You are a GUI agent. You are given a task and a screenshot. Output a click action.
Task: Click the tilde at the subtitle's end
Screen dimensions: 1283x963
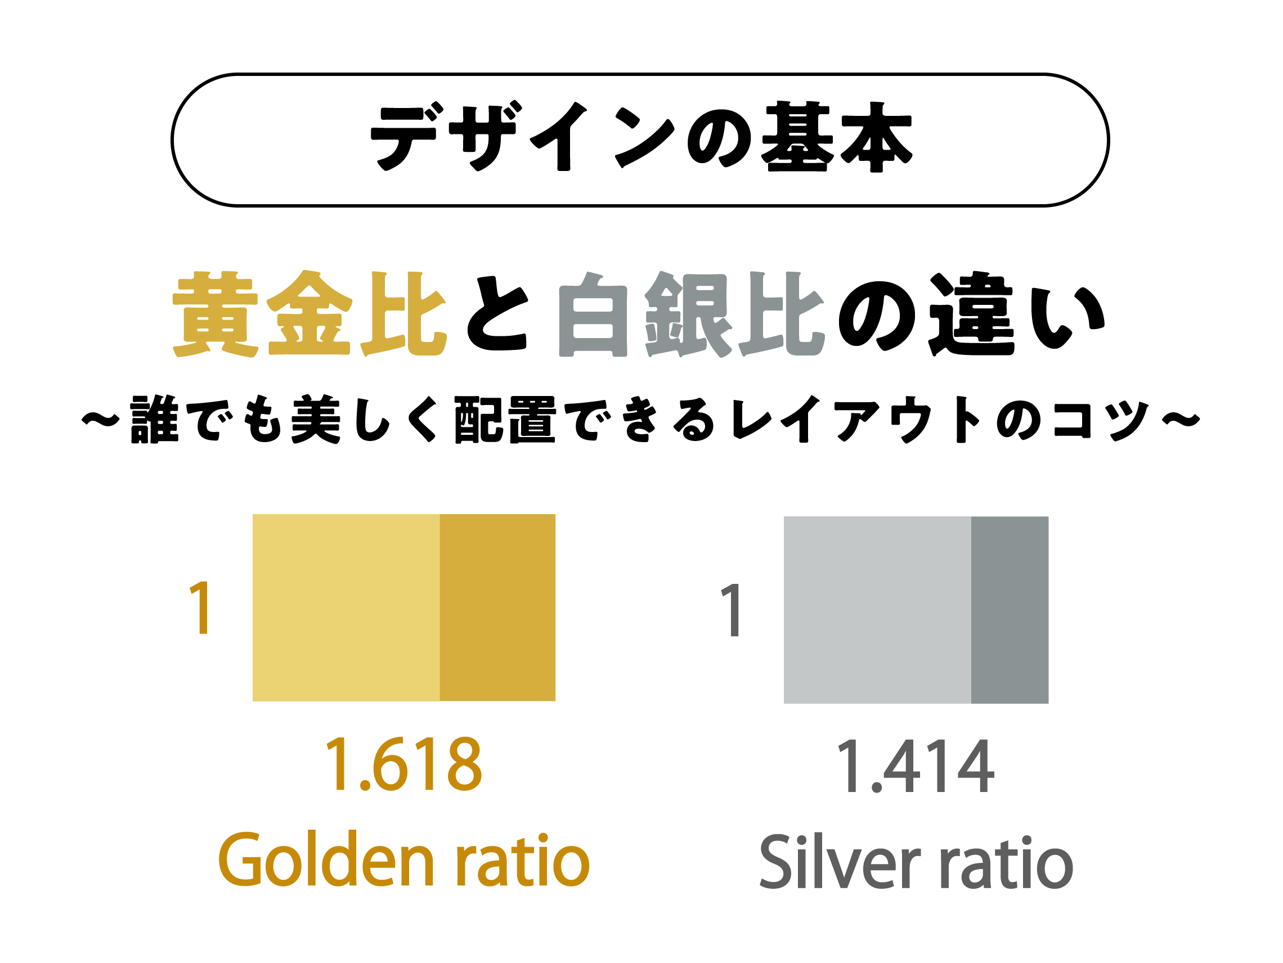click(1181, 418)
